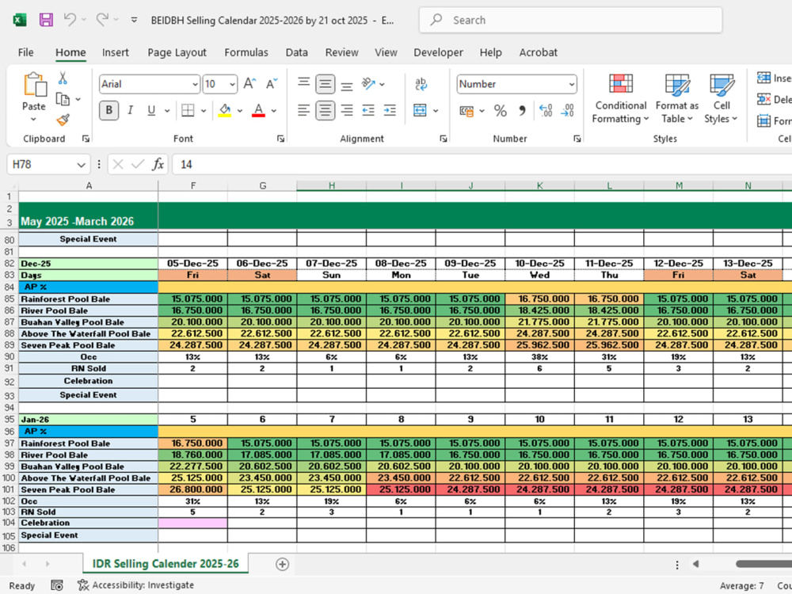Open Clipboard pane launcher

[x=86, y=139]
